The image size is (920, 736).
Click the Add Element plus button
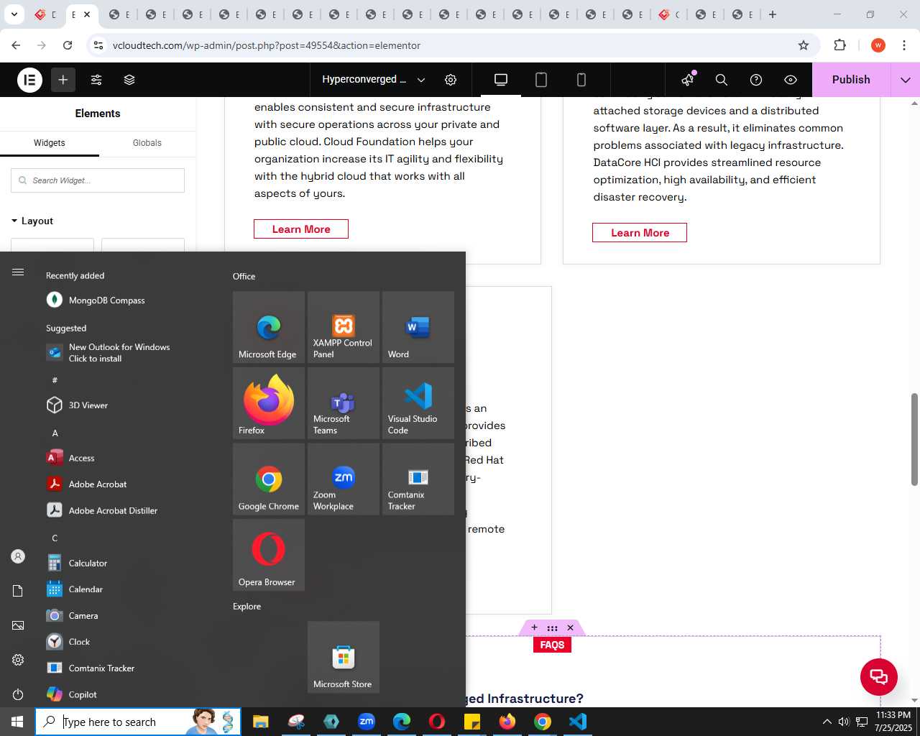[63, 80]
